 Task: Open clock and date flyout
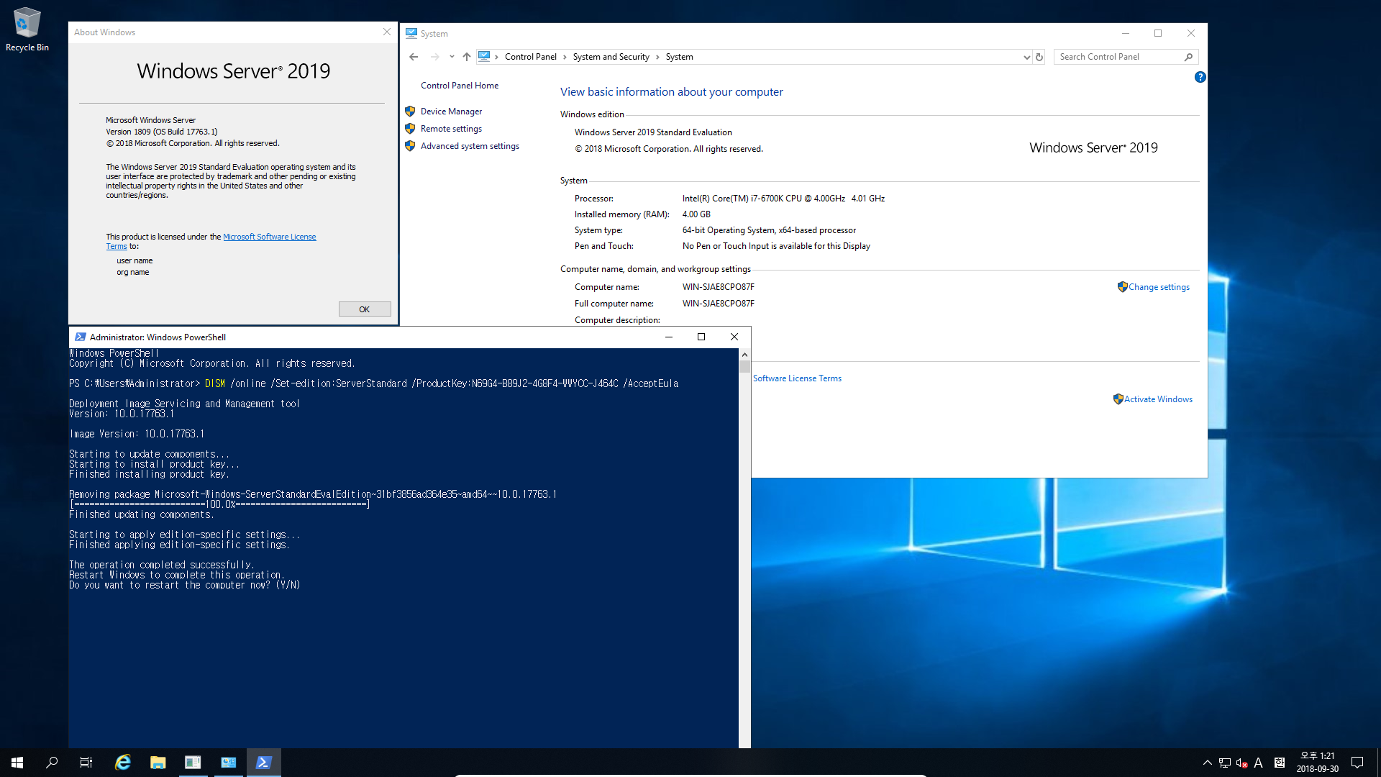click(1317, 763)
